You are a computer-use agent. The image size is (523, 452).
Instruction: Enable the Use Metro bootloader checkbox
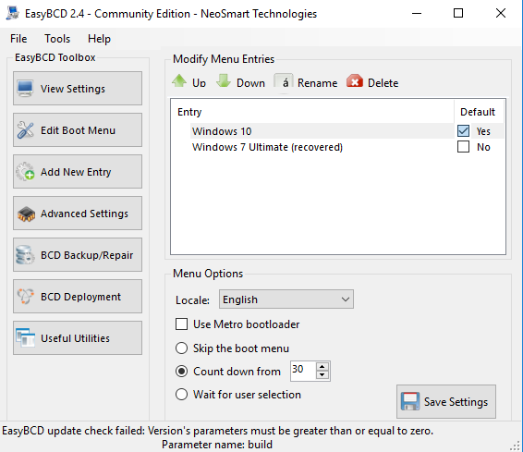[181, 324]
